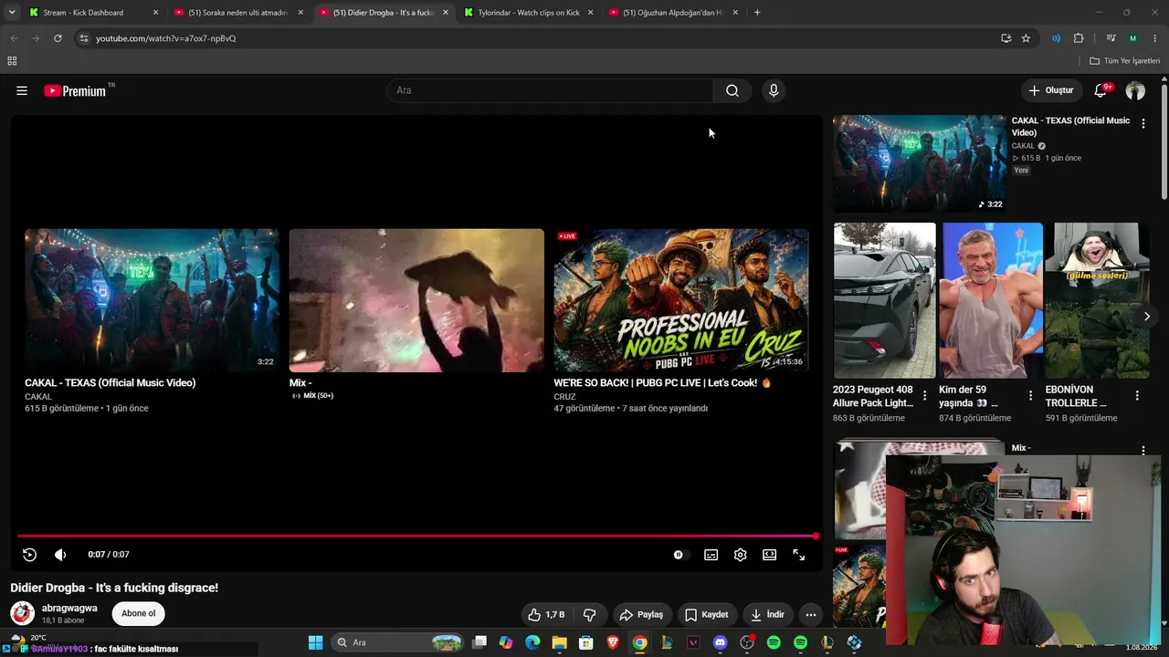
Task: Go back to previous page
Action: [x=14, y=38]
